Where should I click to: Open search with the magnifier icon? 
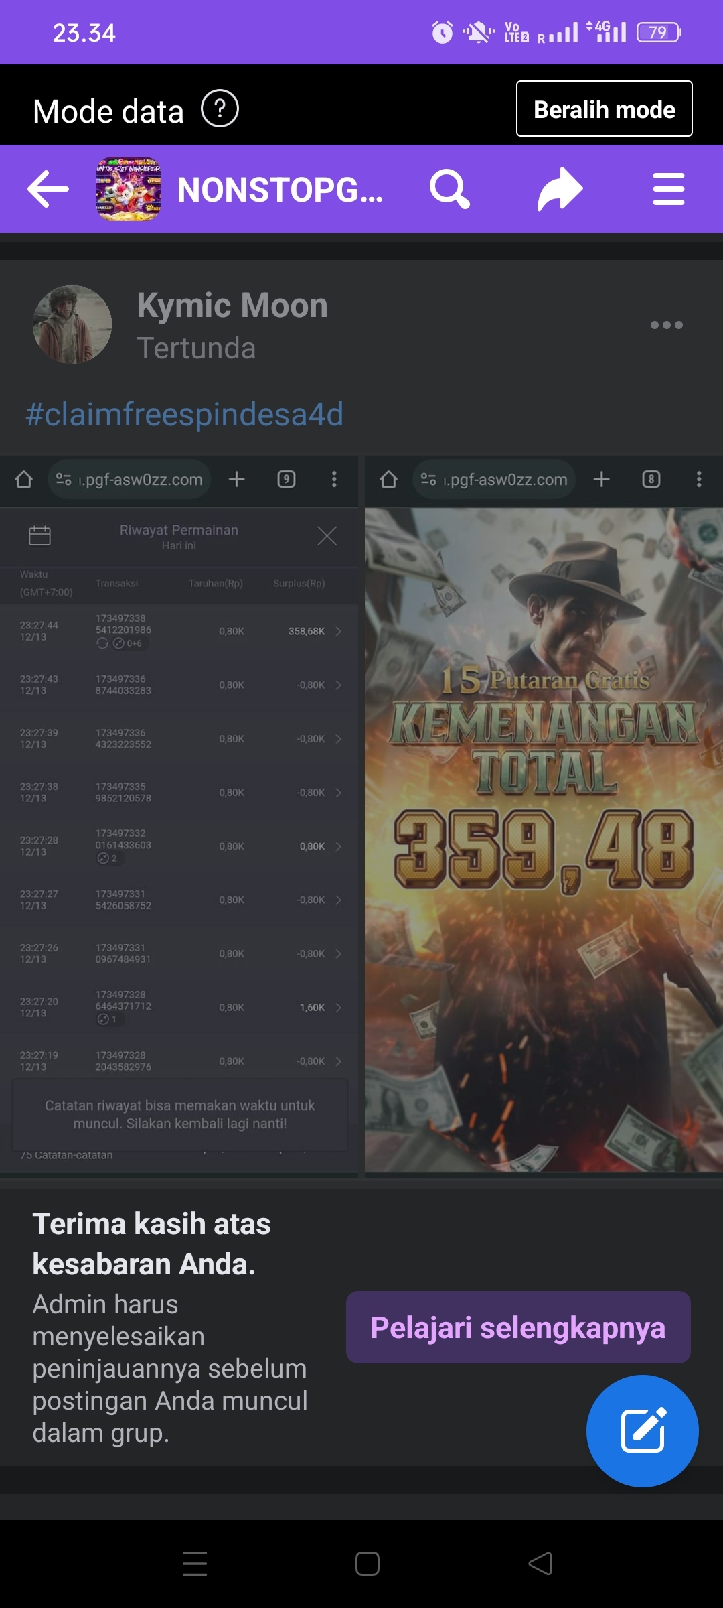click(449, 189)
